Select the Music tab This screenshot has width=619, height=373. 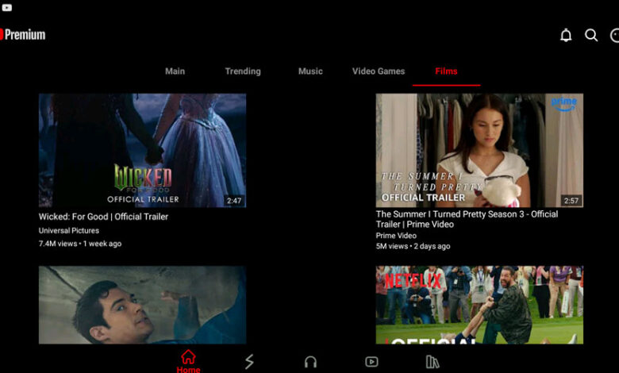pos(310,71)
